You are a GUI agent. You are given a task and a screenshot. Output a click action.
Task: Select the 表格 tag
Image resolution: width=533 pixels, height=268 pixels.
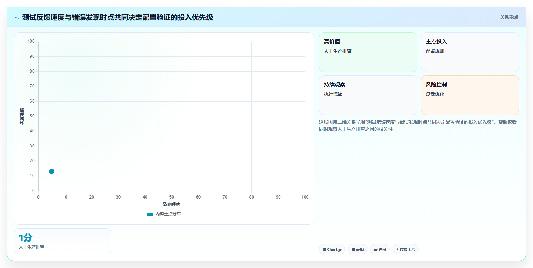[358, 249]
